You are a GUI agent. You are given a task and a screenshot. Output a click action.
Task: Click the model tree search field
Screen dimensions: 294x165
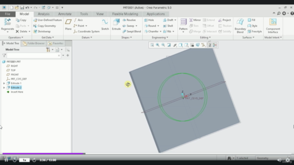click(x=34, y=55)
